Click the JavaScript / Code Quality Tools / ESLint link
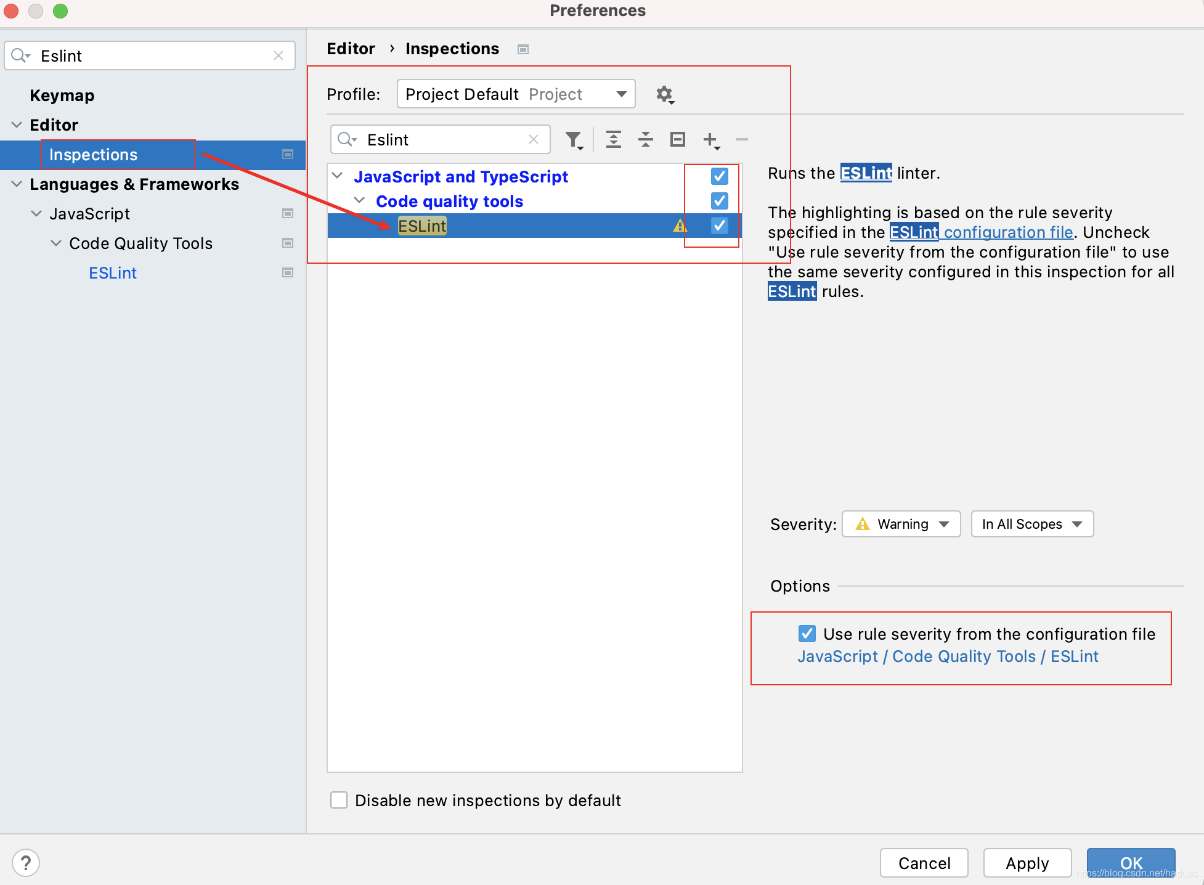 click(948, 656)
